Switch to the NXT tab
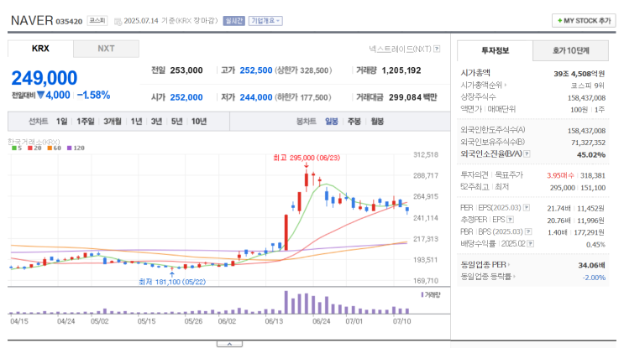624x348 pixels. (107, 49)
